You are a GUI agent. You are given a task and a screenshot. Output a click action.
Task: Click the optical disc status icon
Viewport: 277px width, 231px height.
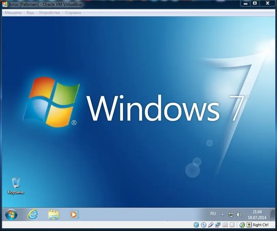point(204,225)
